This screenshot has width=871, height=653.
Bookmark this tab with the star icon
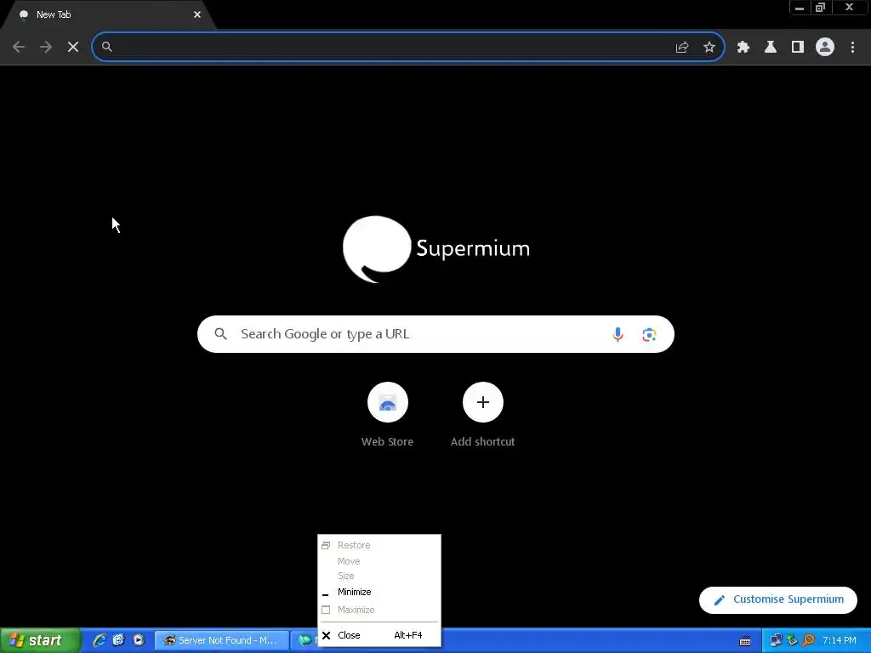[x=709, y=48]
